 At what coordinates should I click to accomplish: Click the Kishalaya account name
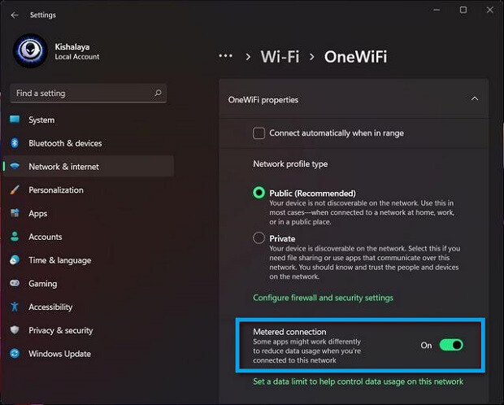tap(72, 47)
